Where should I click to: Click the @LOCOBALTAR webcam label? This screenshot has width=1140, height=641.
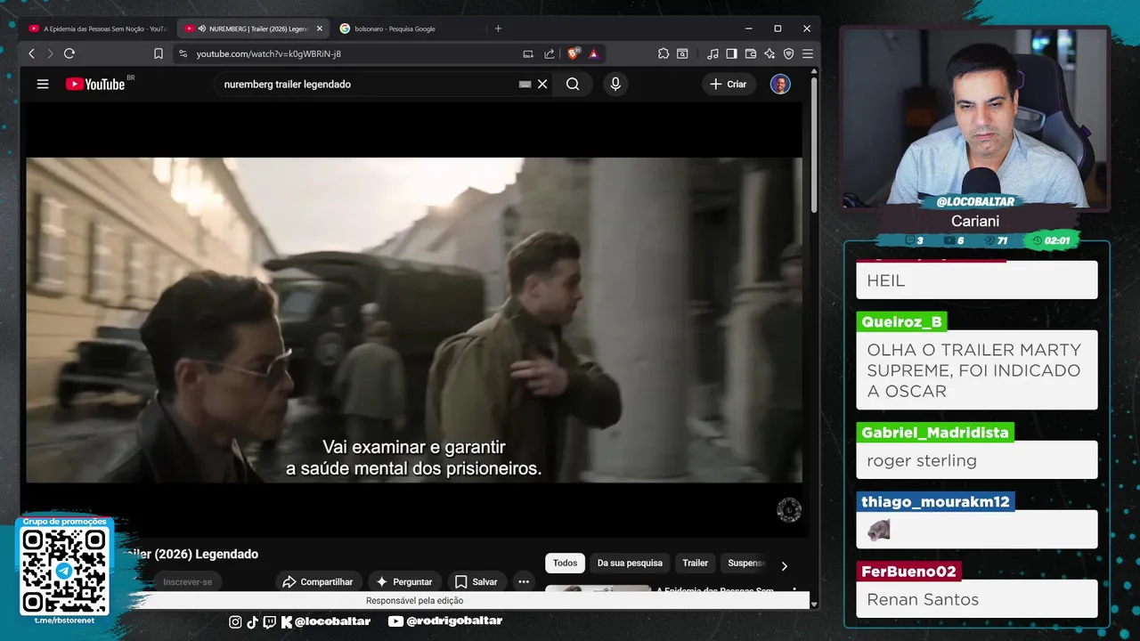point(975,201)
